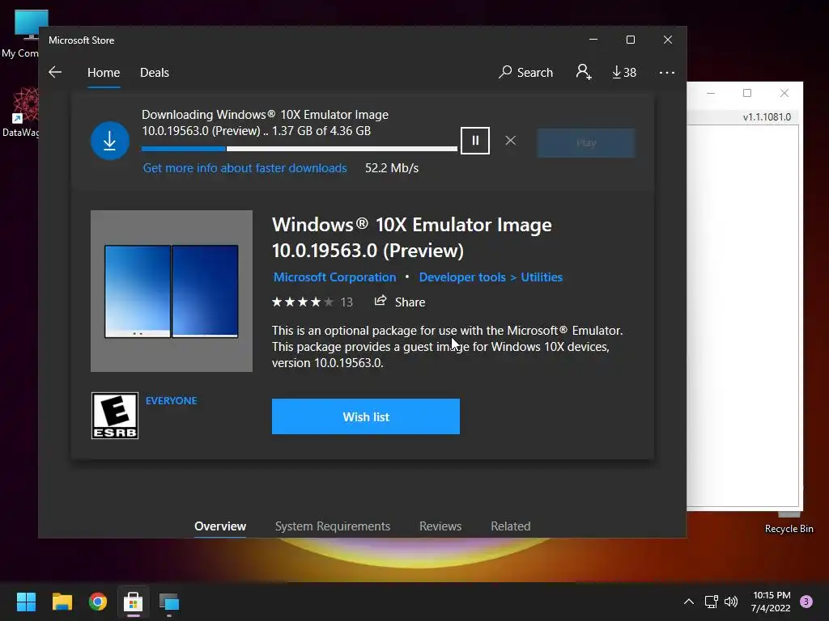Open the account sign-in person icon
The height and width of the screenshot is (621, 829).
pos(584,72)
